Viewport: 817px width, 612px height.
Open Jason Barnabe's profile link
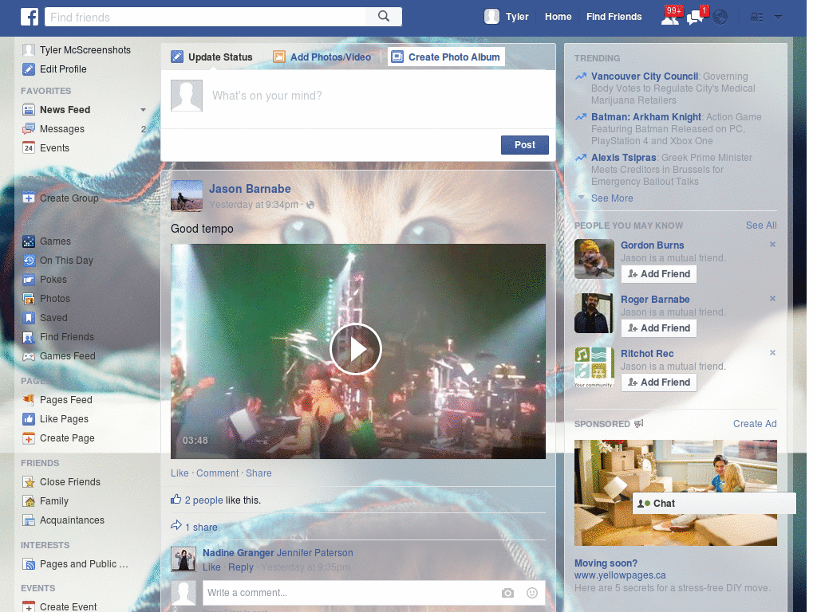tap(250, 189)
